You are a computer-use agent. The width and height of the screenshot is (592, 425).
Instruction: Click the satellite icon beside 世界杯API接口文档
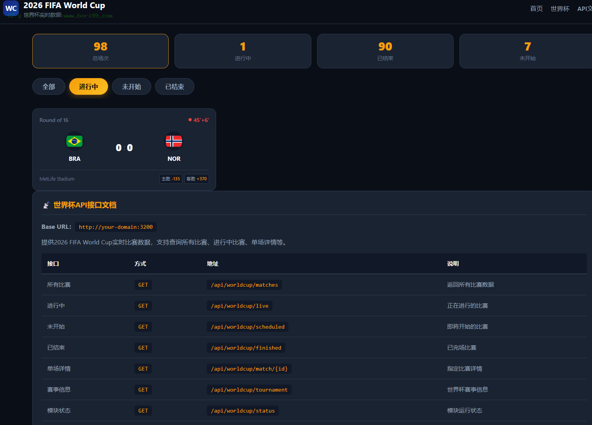pos(46,205)
